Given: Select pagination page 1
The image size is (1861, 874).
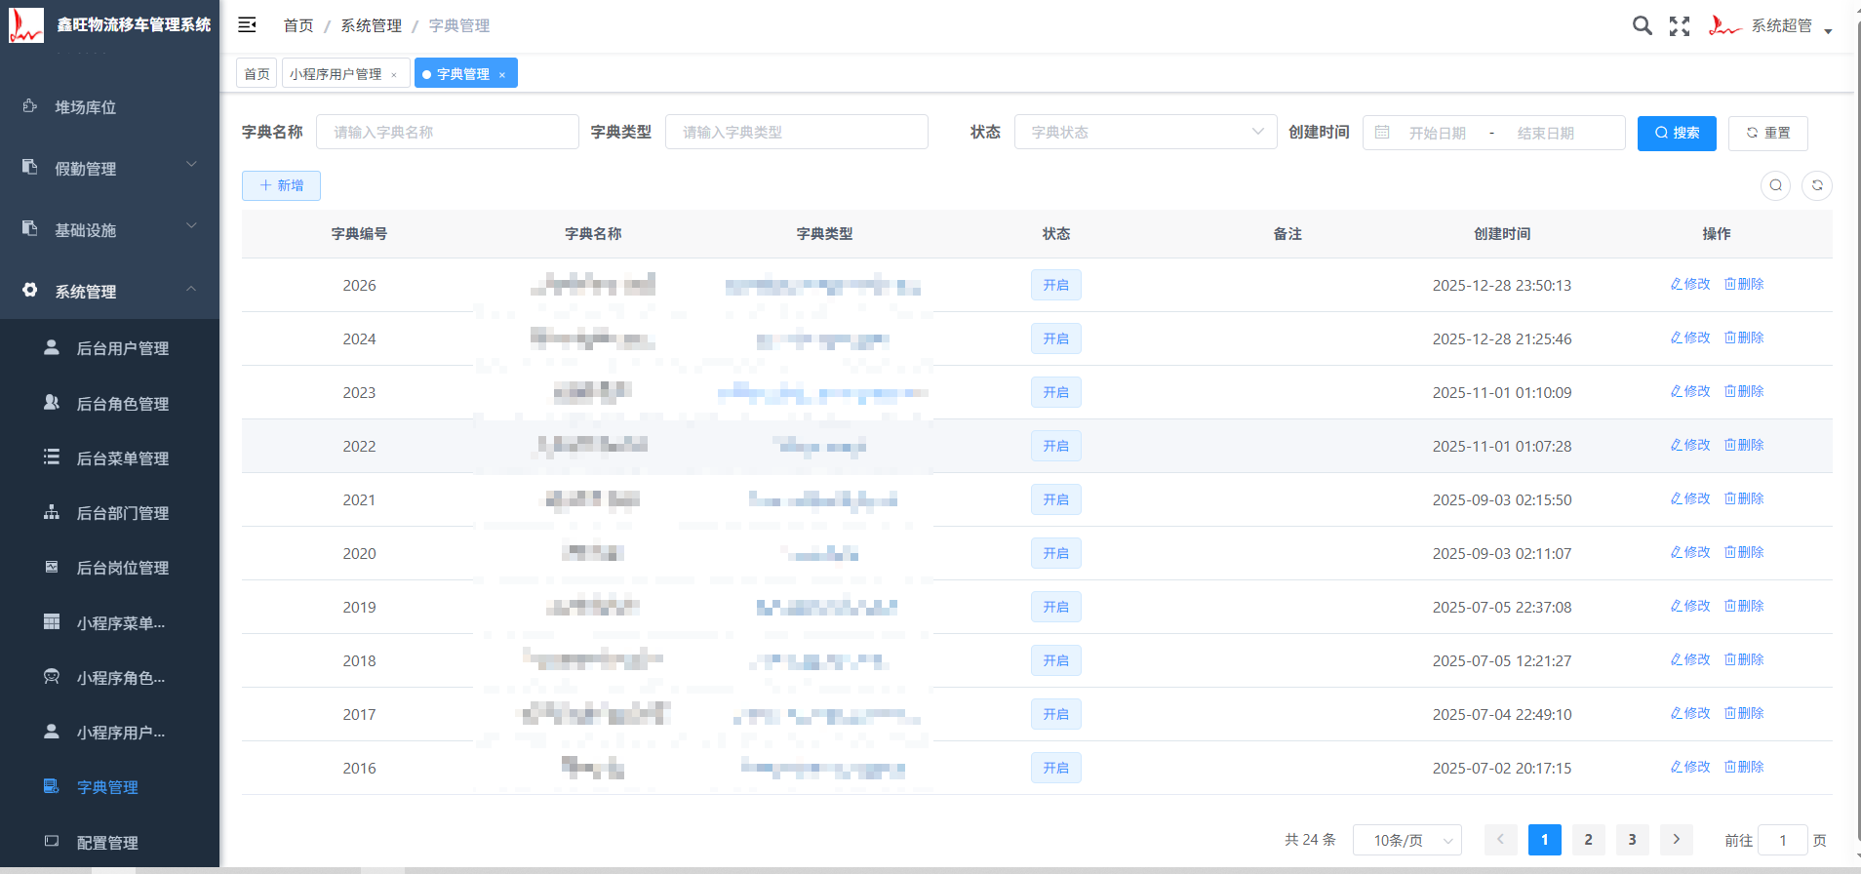Looking at the screenshot, I should pyautogui.click(x=1545, y=840).
